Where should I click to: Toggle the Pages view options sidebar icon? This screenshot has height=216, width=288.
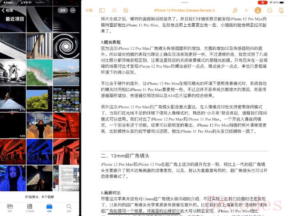[102, 10]
